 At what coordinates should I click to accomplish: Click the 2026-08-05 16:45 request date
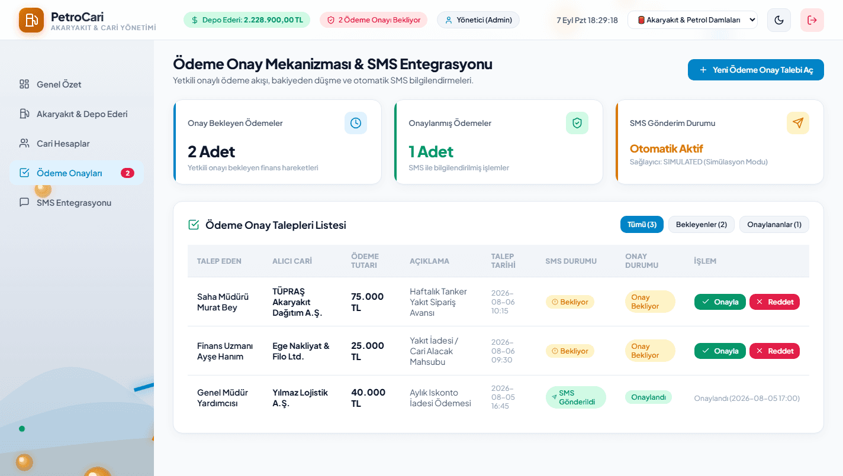pyautogui.click(x=503, y=397)
